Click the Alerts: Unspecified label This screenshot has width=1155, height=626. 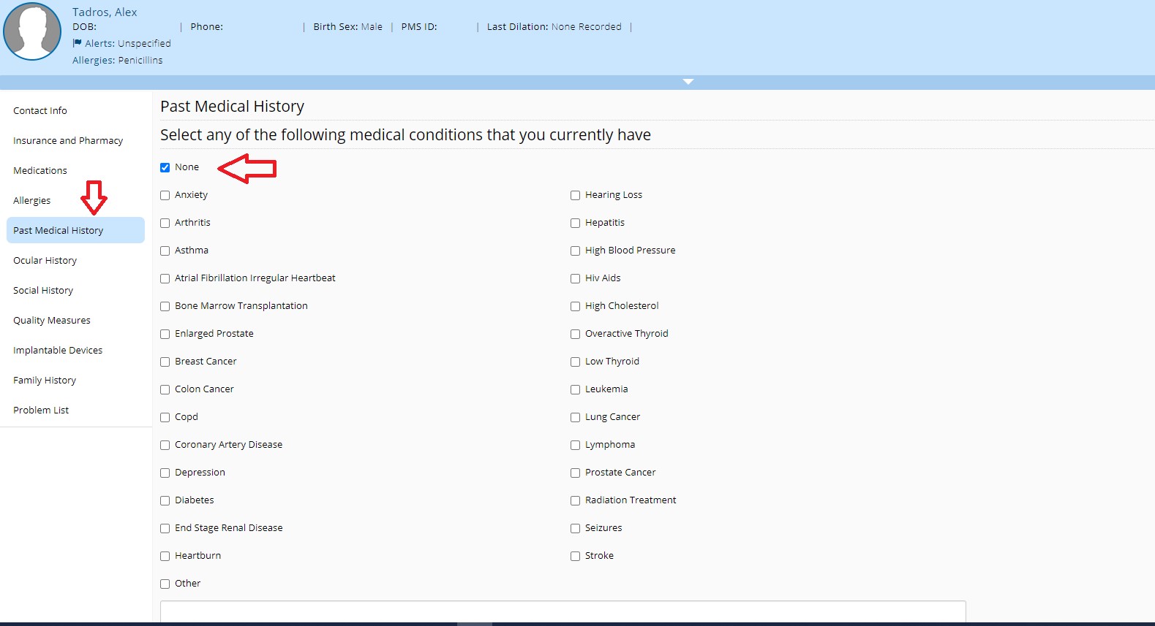tap(128, 43)
